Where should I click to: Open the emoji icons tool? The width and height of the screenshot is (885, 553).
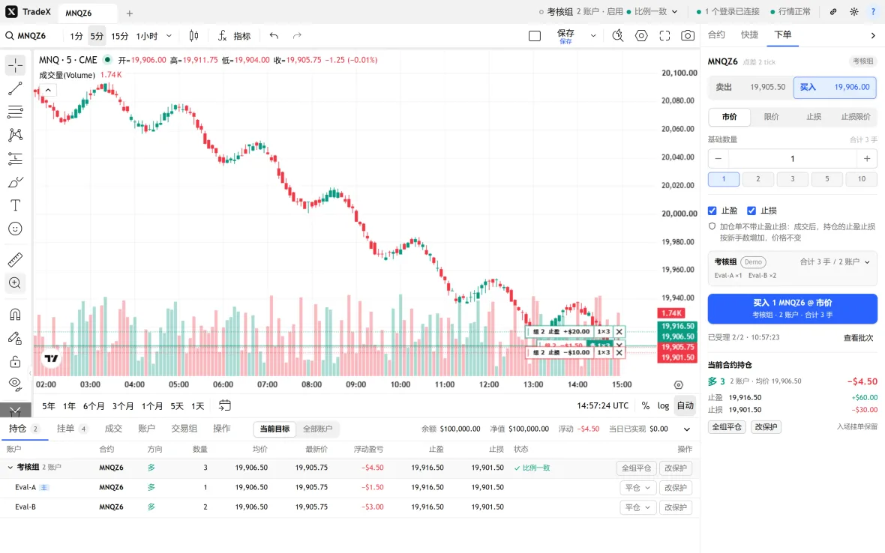point(15,229)
